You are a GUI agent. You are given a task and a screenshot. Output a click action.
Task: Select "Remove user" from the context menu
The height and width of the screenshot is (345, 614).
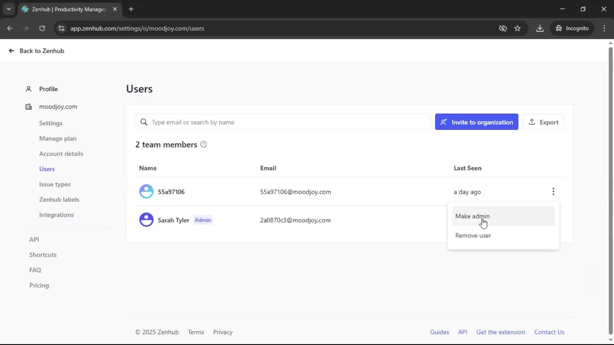tap(473, 235)
